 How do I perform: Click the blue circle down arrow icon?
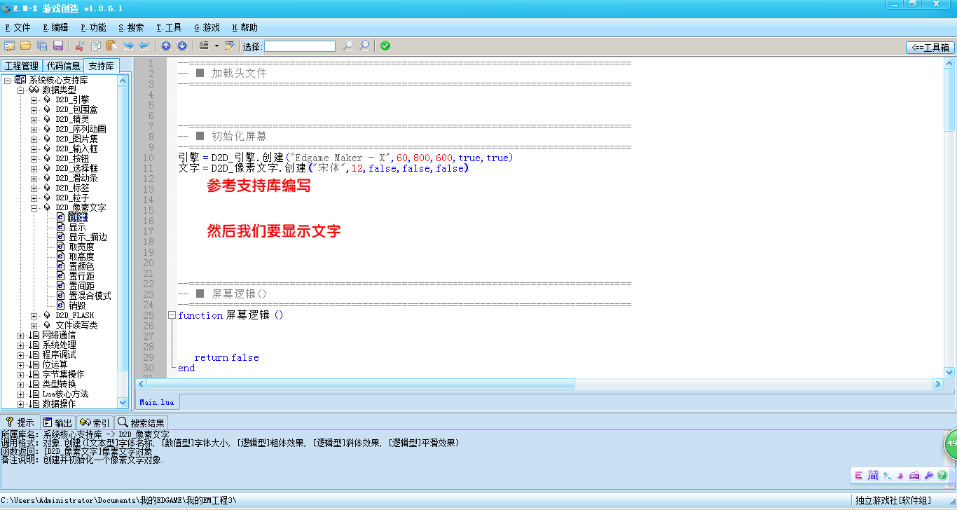coord(182,46)
